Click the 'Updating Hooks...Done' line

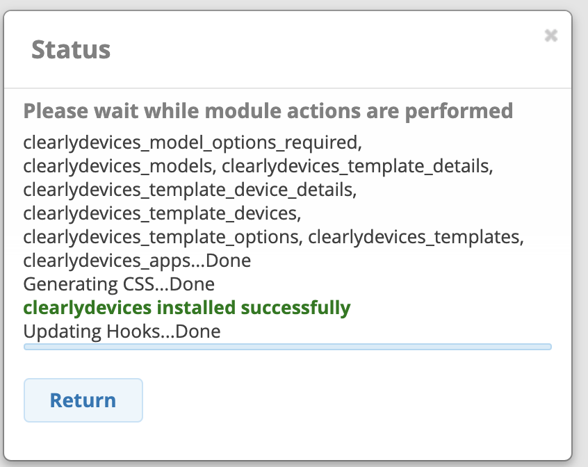122,331
